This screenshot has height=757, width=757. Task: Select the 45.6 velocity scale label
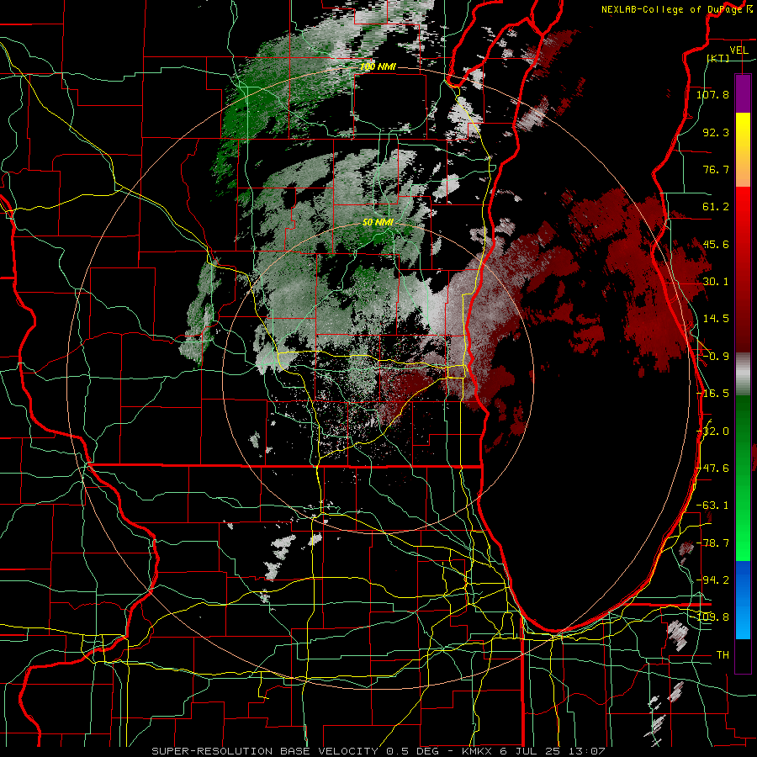(716, 244)
